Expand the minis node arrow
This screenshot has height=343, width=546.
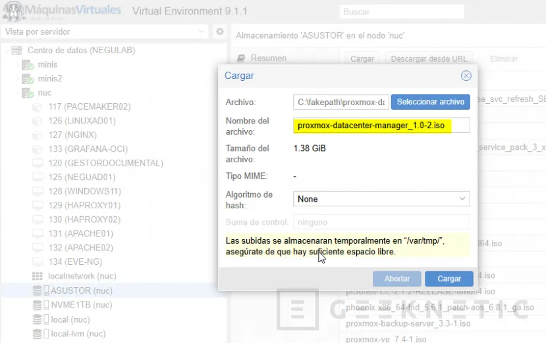point(17,64)
